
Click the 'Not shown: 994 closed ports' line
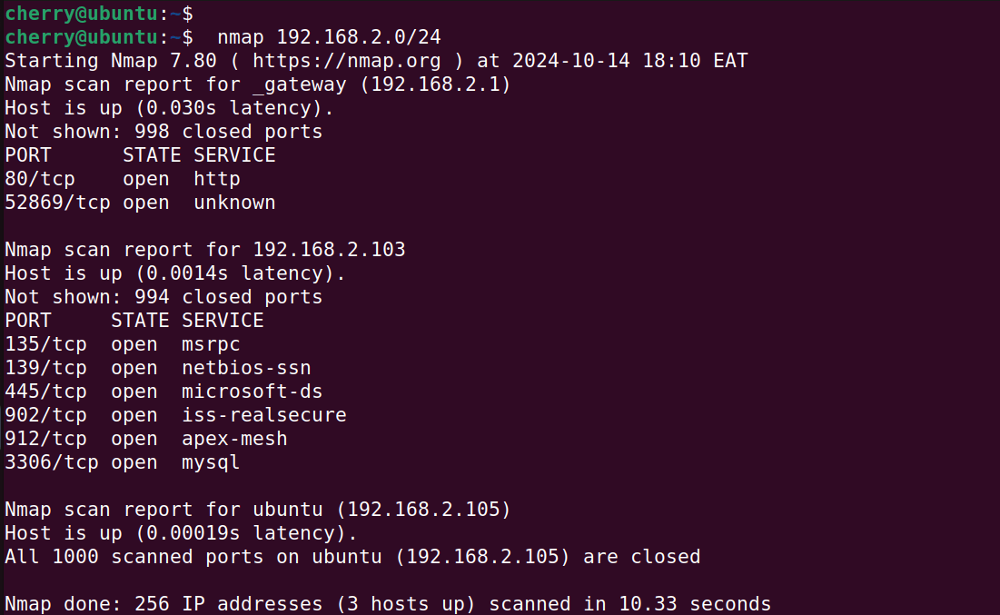click(x=163, y=297)
